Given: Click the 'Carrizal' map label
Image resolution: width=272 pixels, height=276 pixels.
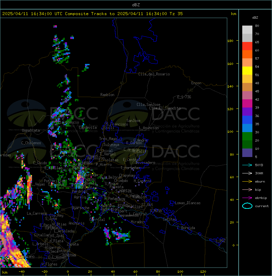Looking at the screenshot, I should point(97,220).
